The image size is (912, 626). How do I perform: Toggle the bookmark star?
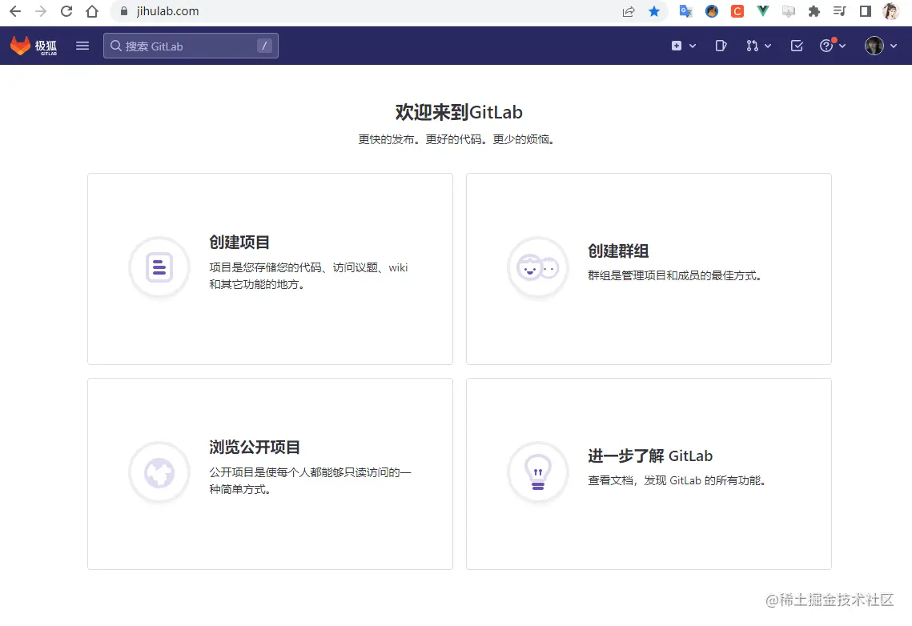654,12
